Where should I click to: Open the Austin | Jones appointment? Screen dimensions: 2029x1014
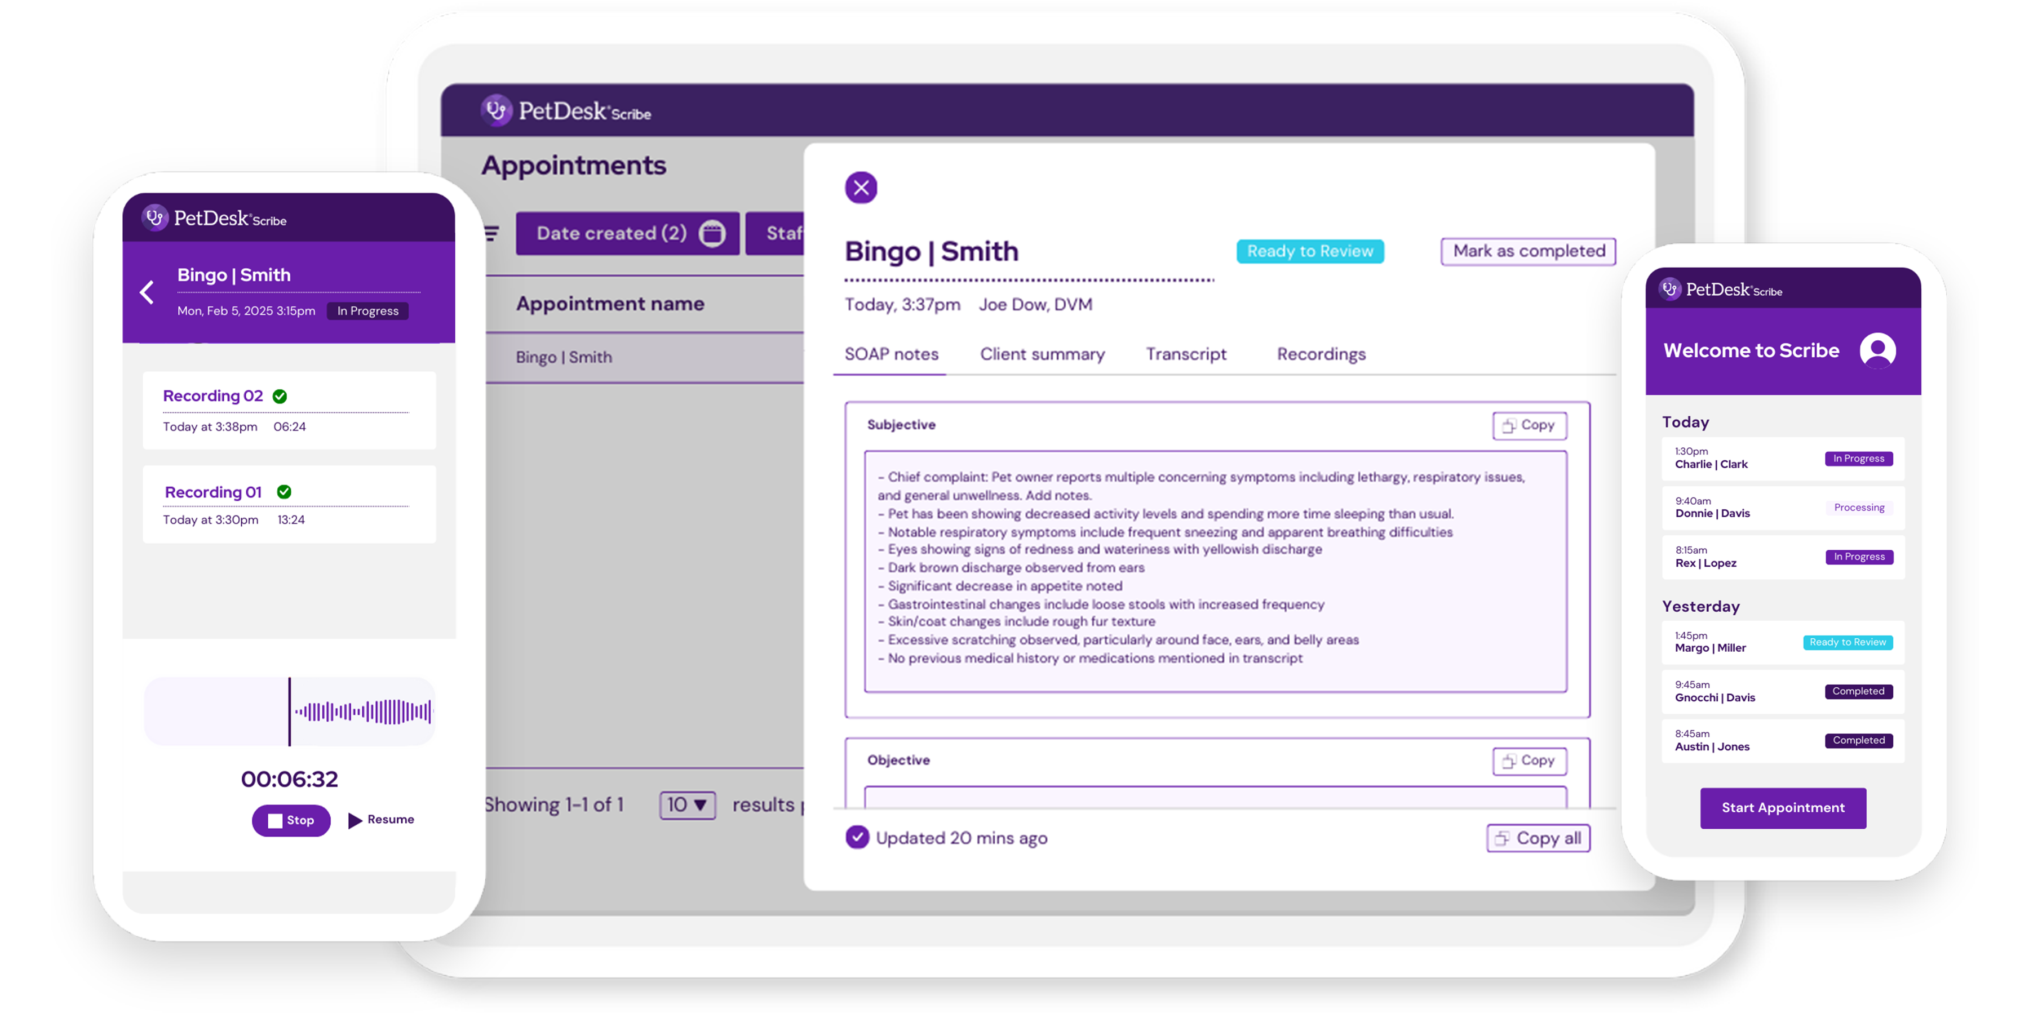1783,740
